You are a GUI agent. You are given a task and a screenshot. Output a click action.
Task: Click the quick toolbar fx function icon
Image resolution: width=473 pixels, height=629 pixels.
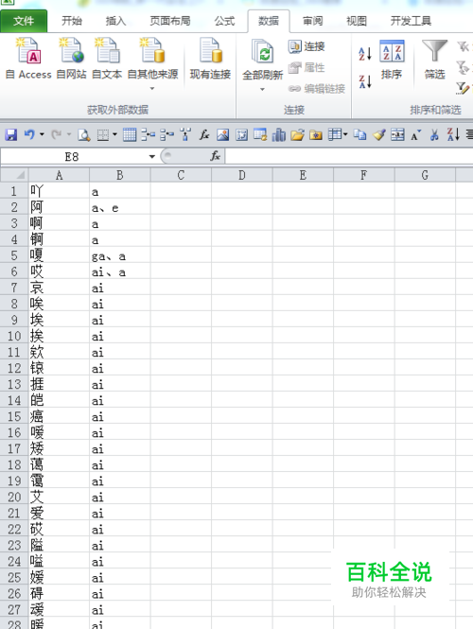click(x=204, y=134)
